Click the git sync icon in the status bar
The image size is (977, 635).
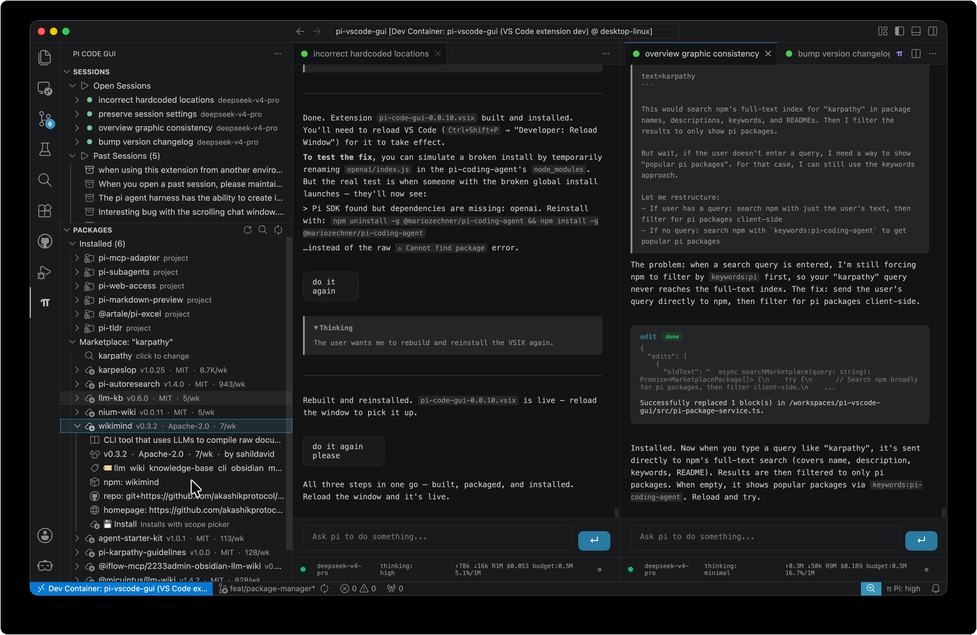coord(324,589)
